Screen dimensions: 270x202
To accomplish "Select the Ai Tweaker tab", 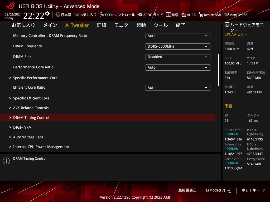I will pyautogui.click(x=77, y=25).
